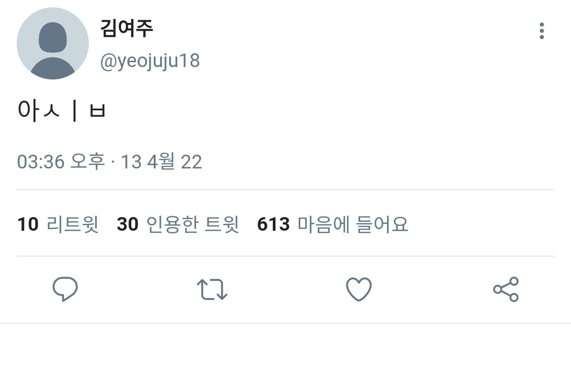The height and width of the screenshot is (377, 571).
Task: Click the final ㅂ character in tweet
Action: 98,111
